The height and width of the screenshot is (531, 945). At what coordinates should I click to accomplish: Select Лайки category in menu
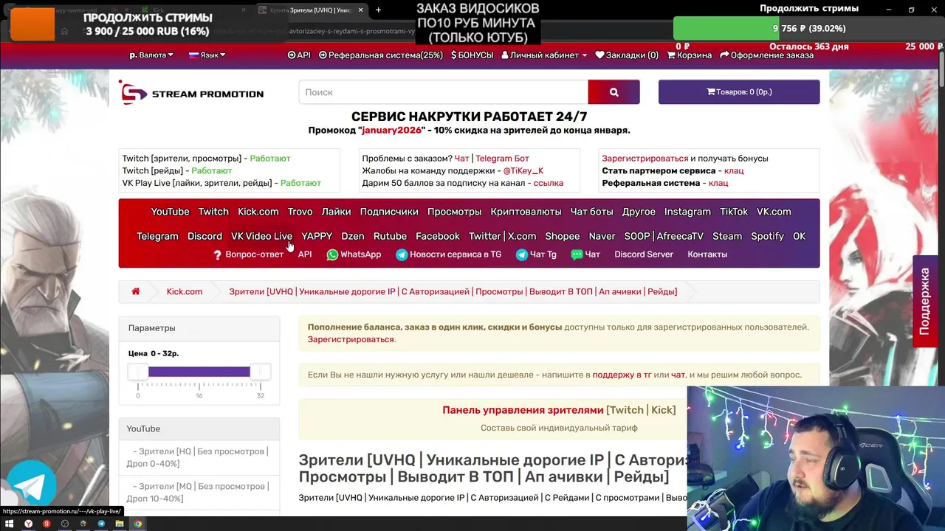point(336,212)
